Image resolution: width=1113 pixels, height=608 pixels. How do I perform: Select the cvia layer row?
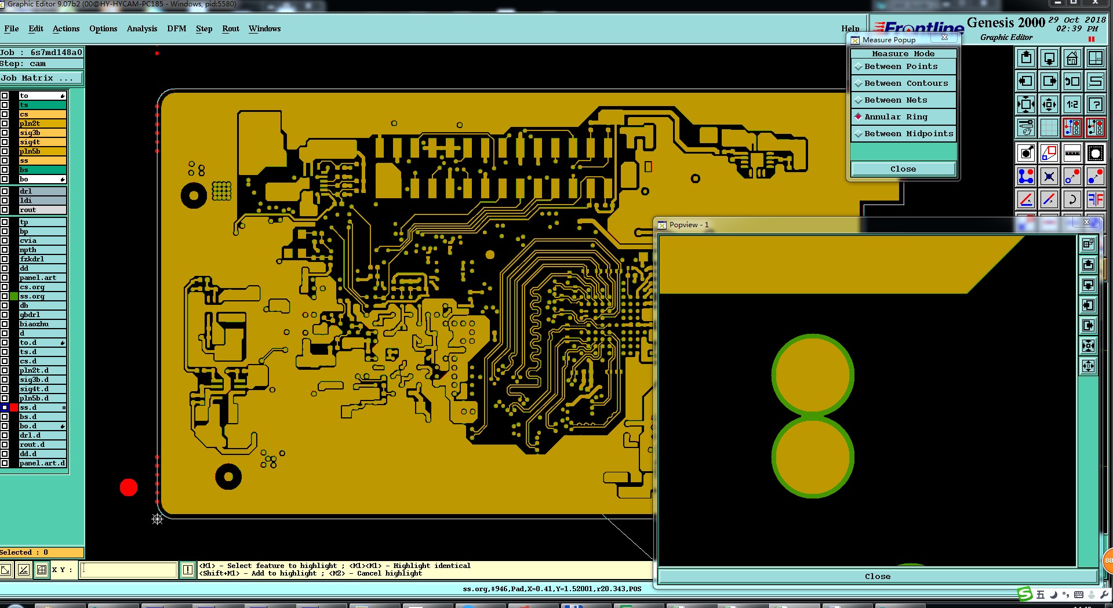(43, 241)
